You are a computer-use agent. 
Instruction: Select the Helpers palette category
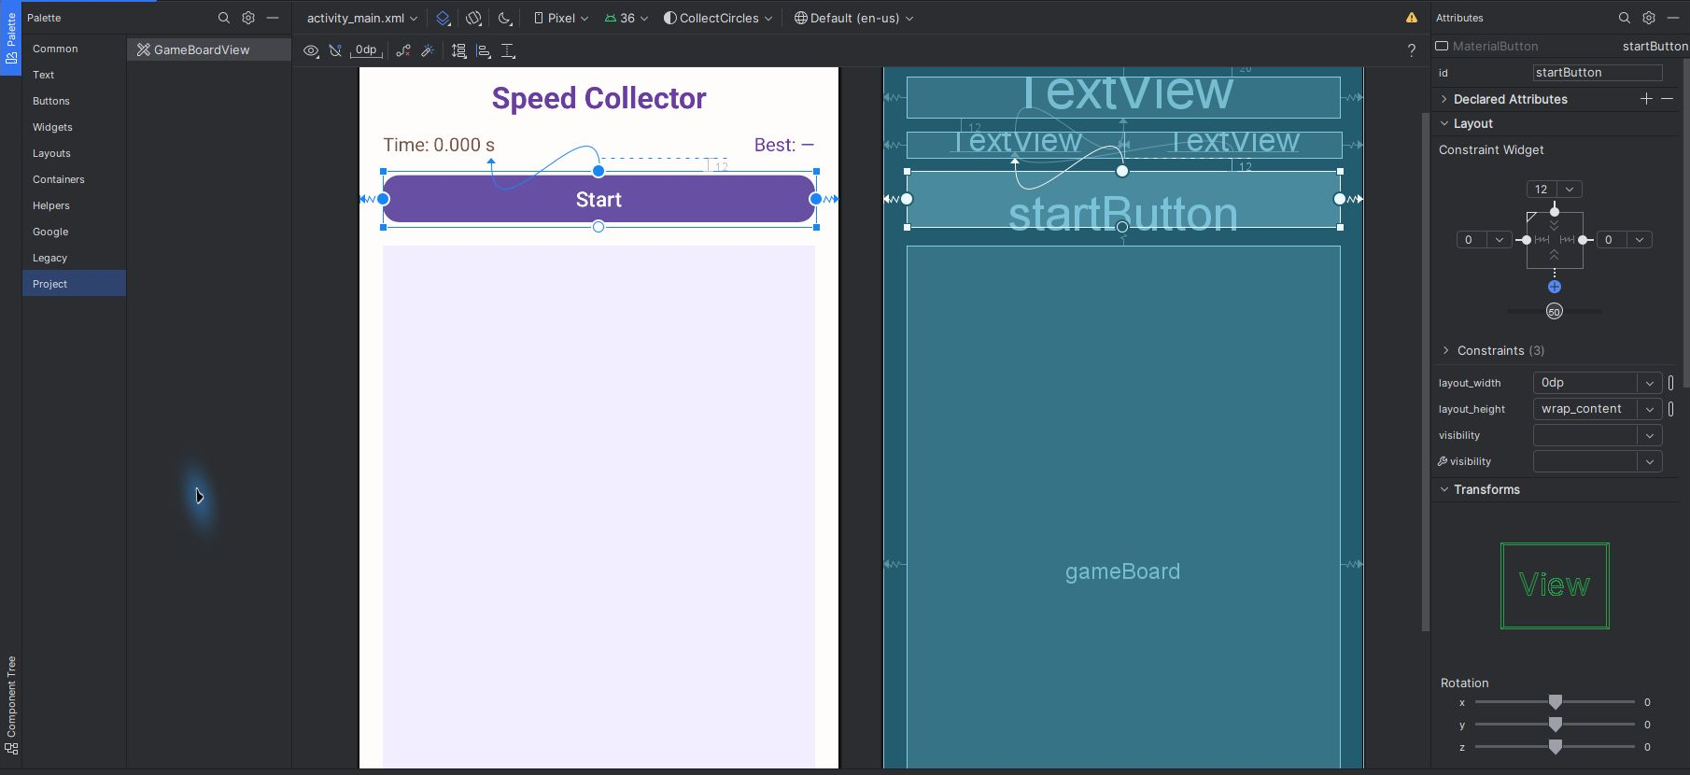(x=74, y=205)
